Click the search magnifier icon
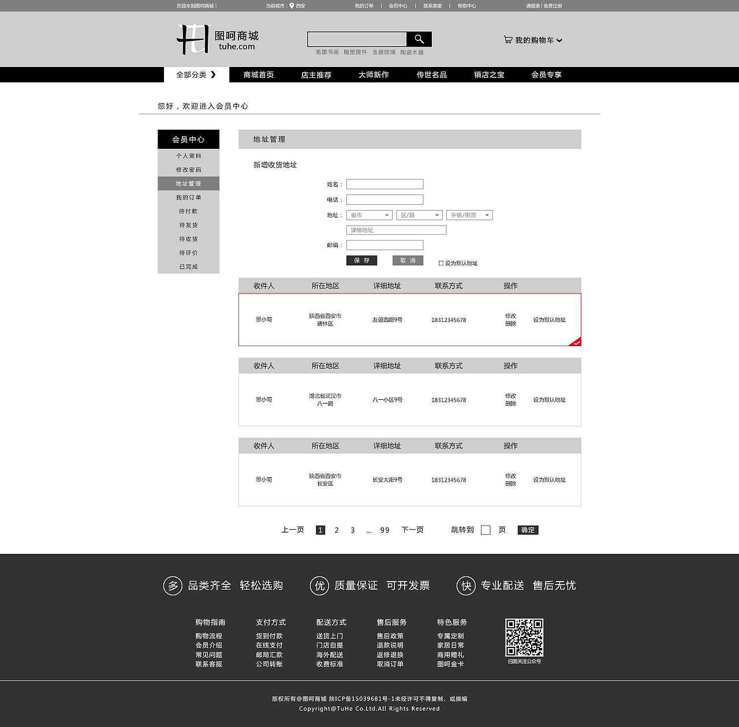The width and height of the screenshot is (739, 727). (x=419, y=39)
